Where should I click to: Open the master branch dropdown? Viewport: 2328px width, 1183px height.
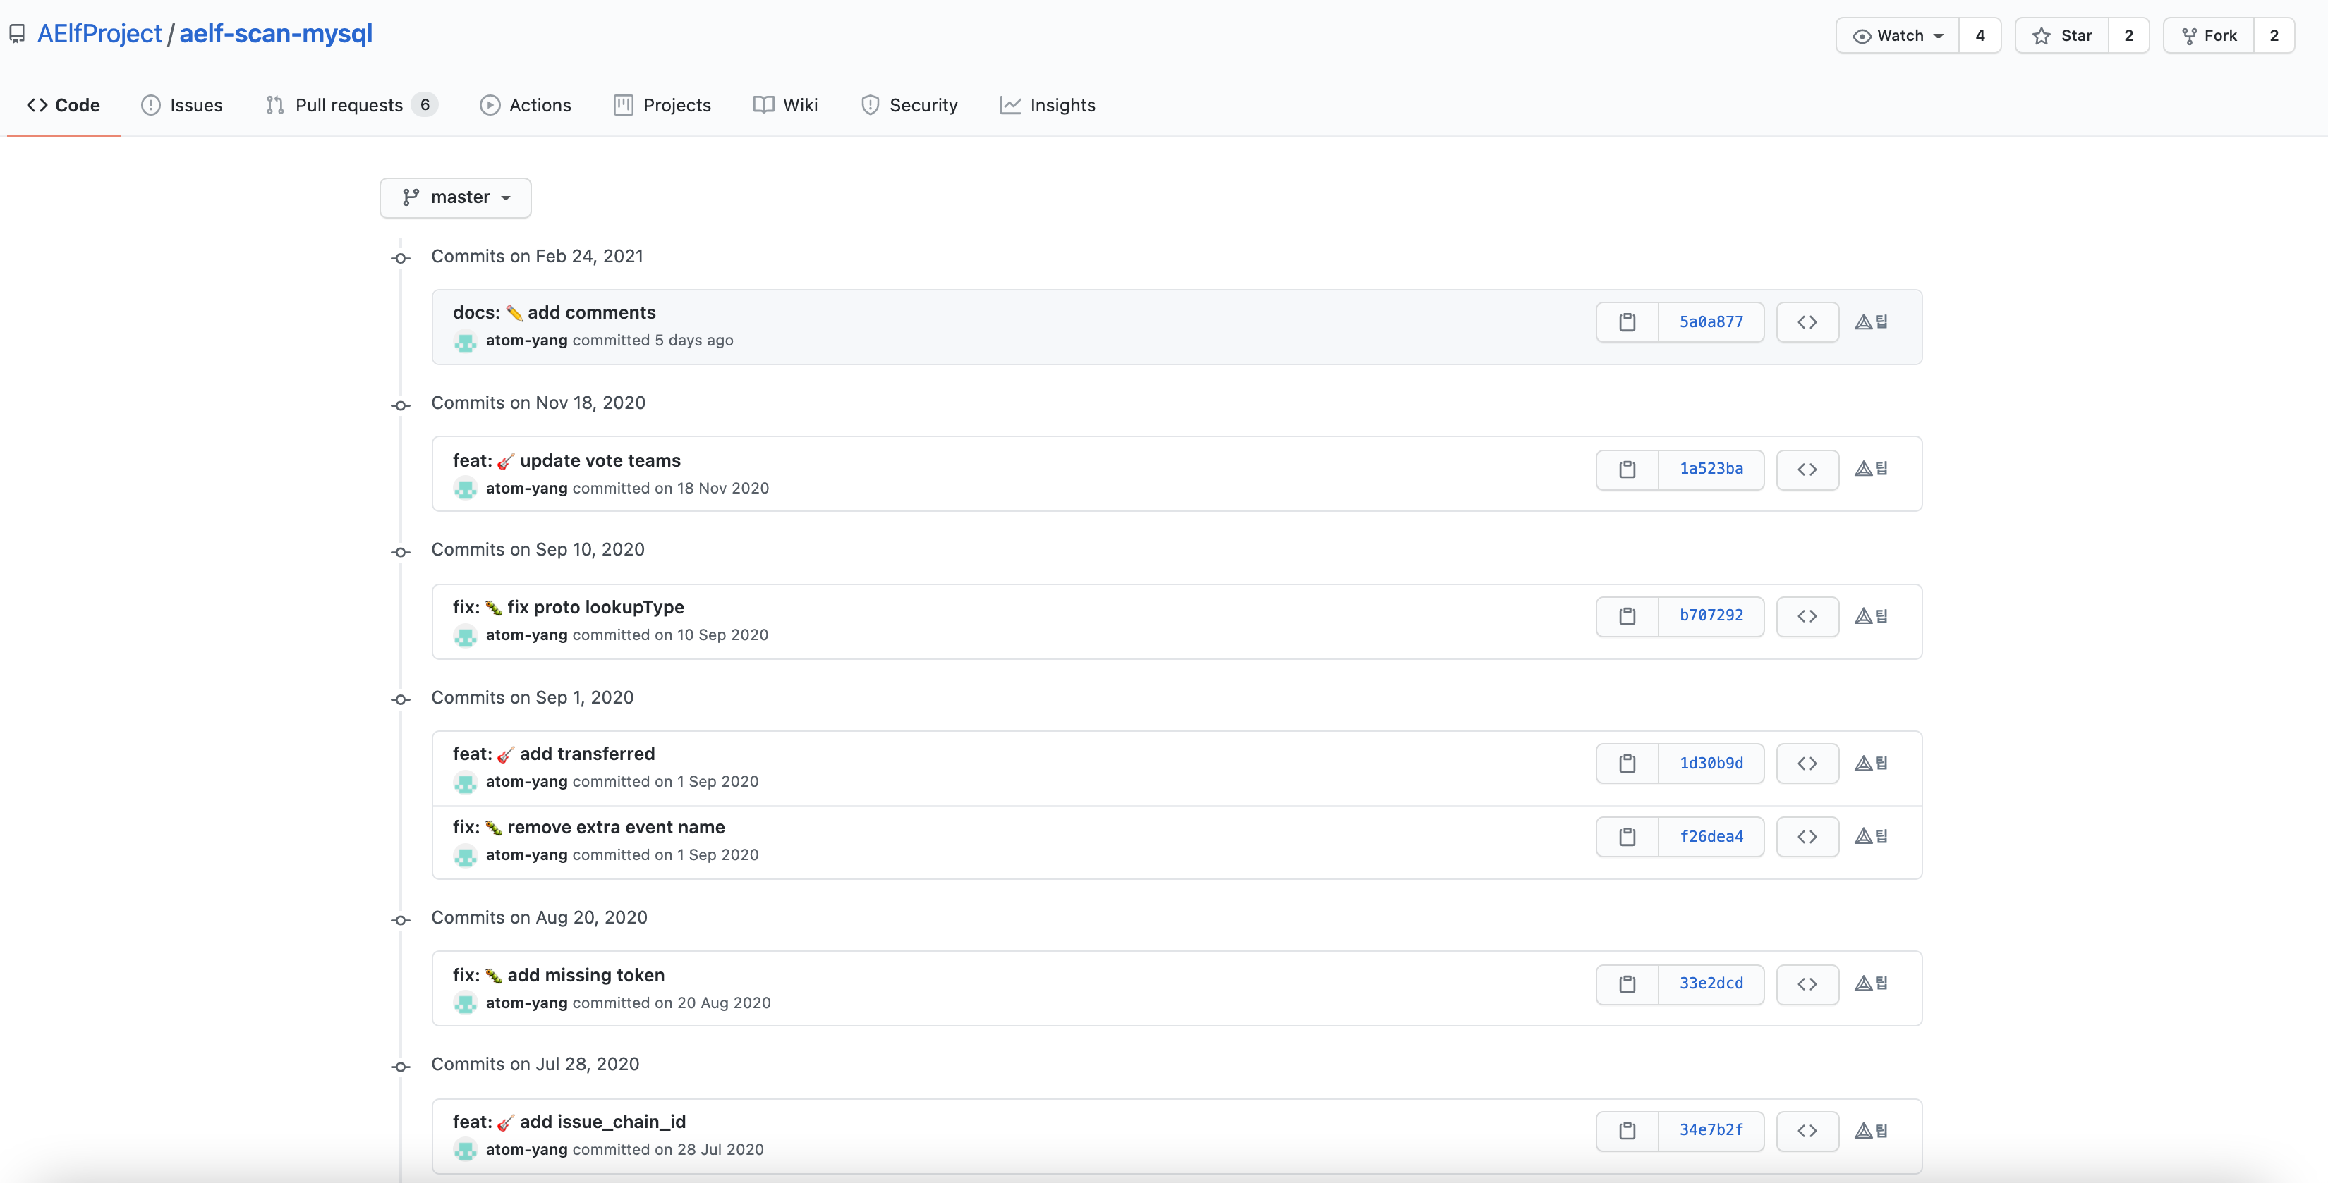[456, 198]
